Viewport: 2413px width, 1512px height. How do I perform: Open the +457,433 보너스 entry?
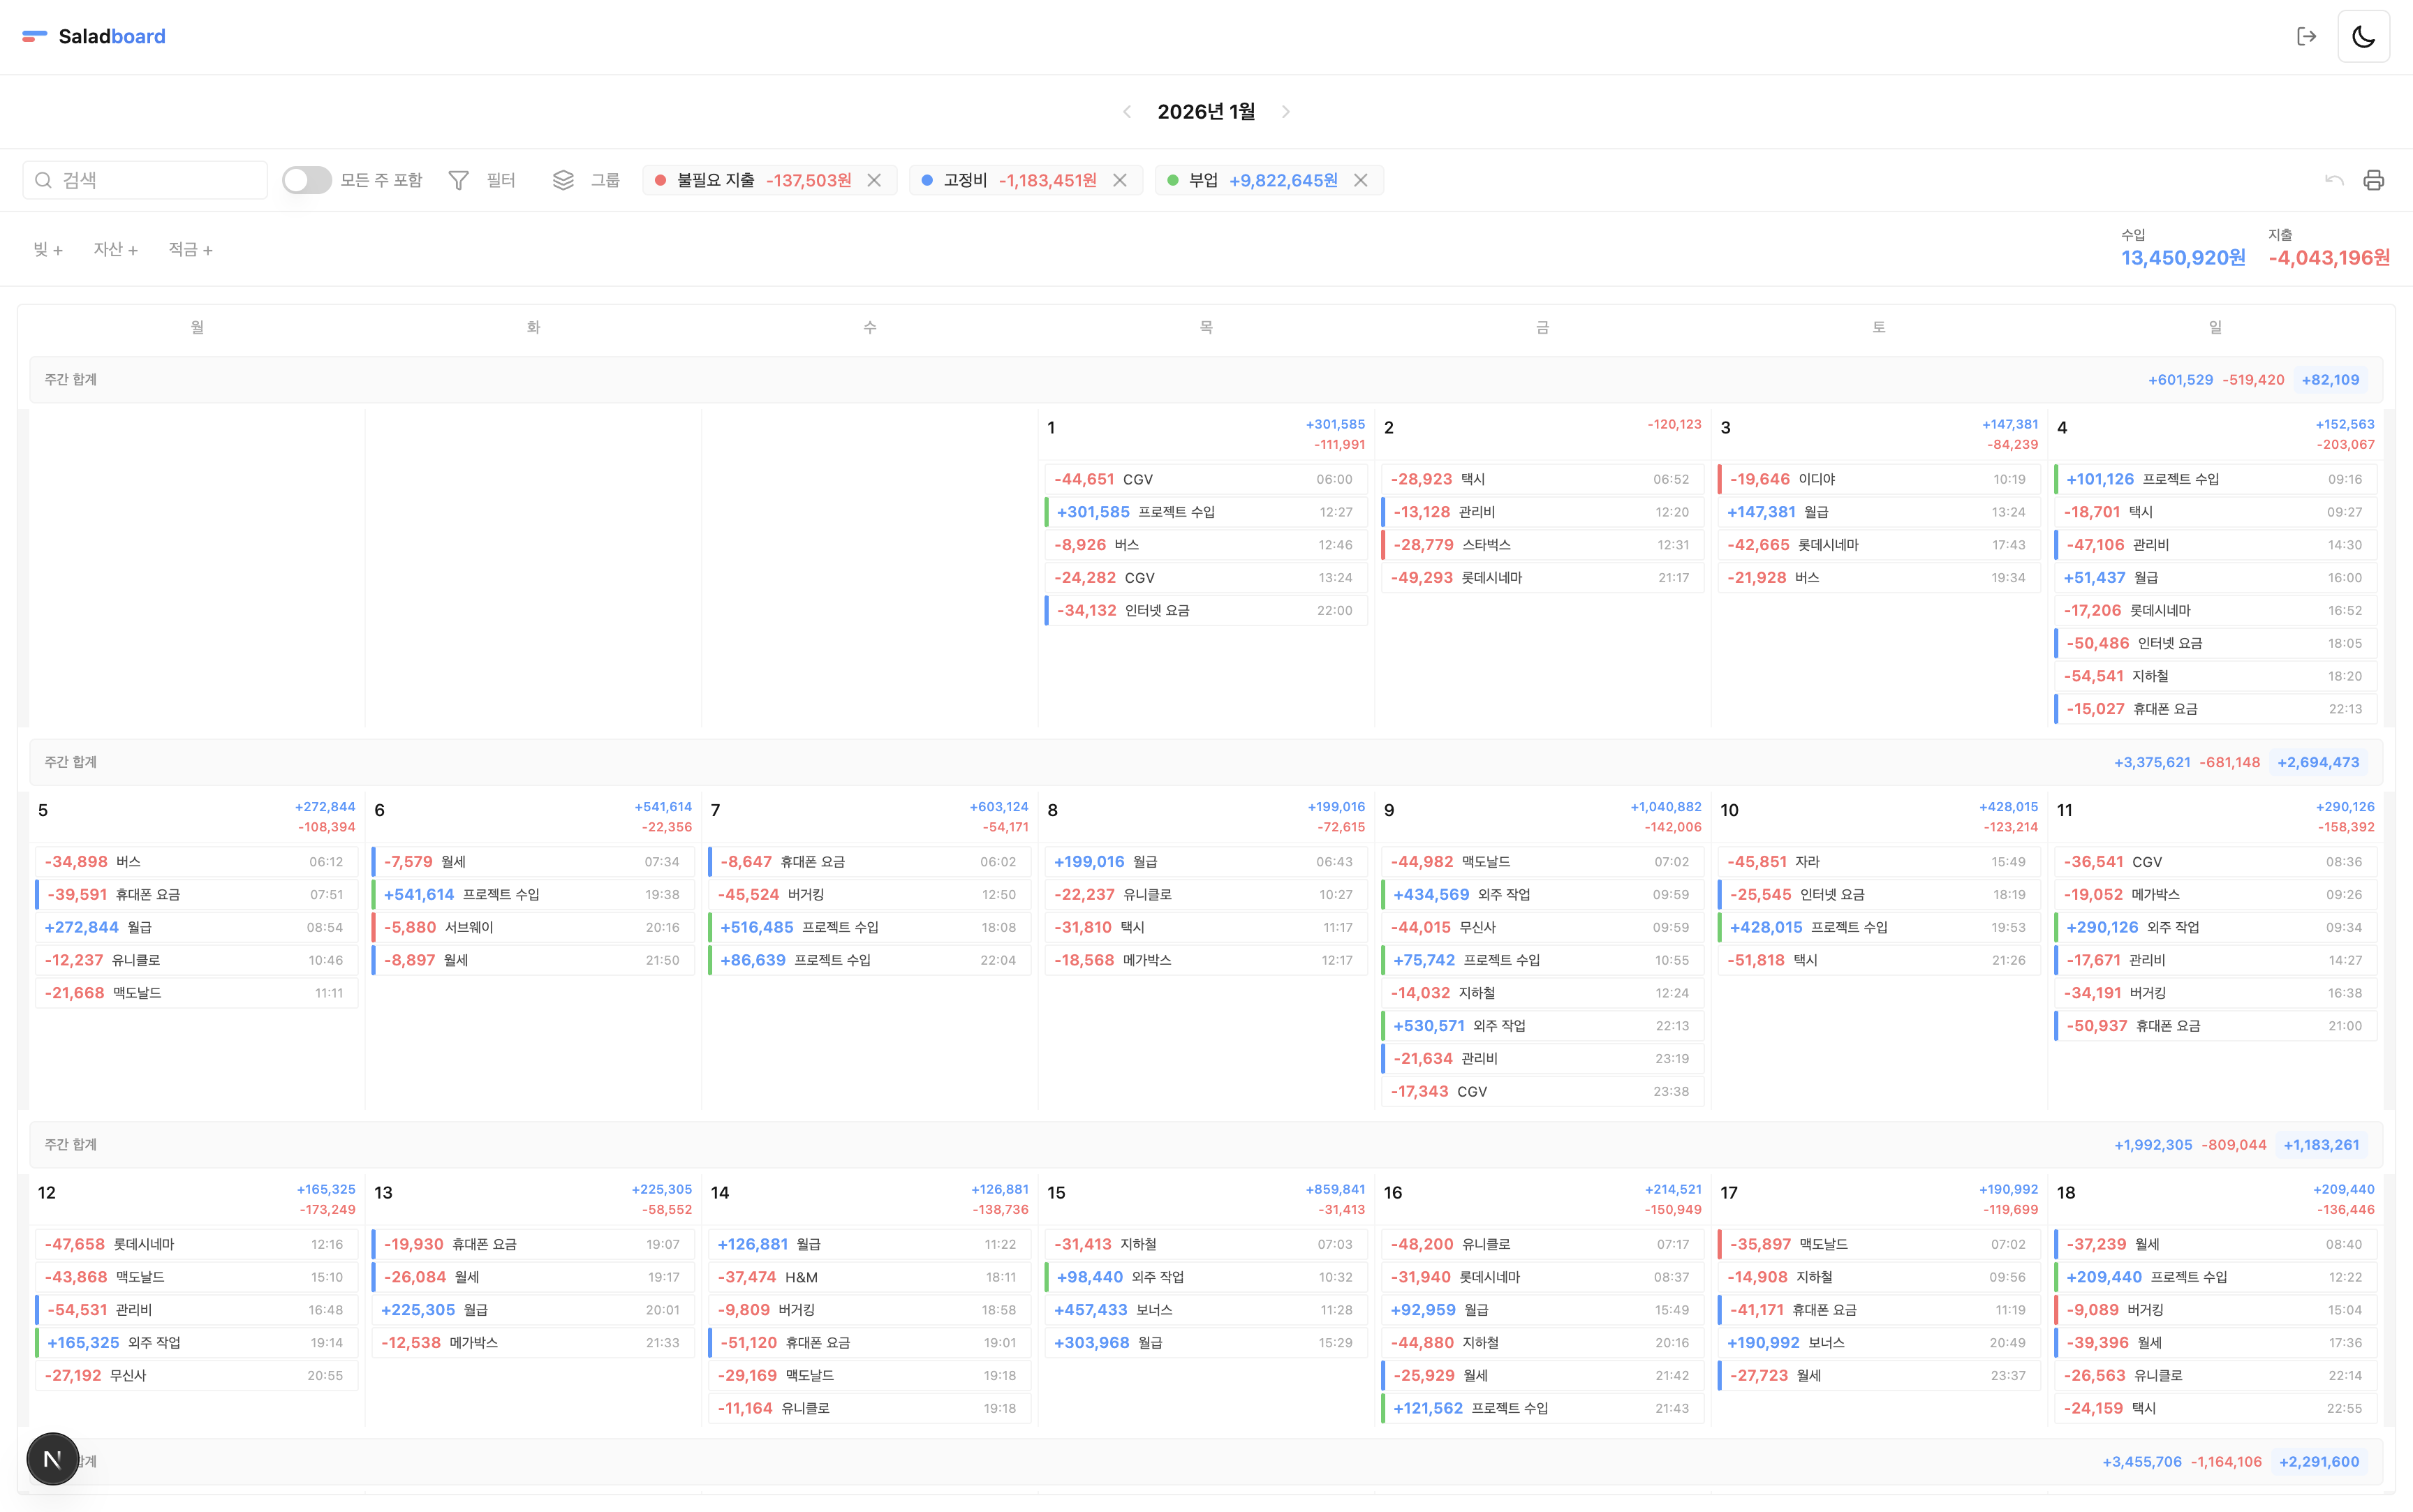[x=1206, y=1310]
